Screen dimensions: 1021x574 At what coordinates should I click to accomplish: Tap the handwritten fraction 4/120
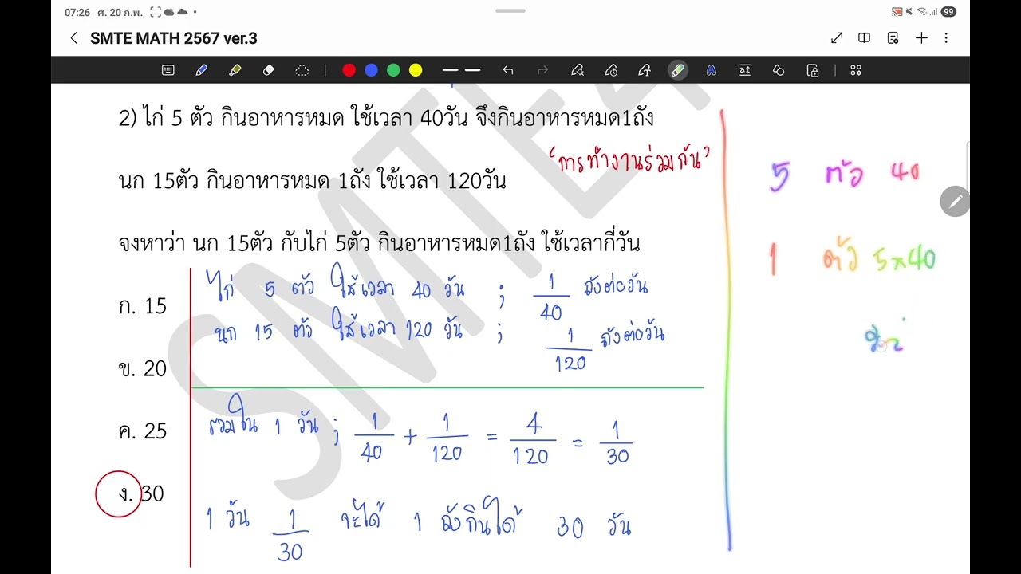pos(532,440)
